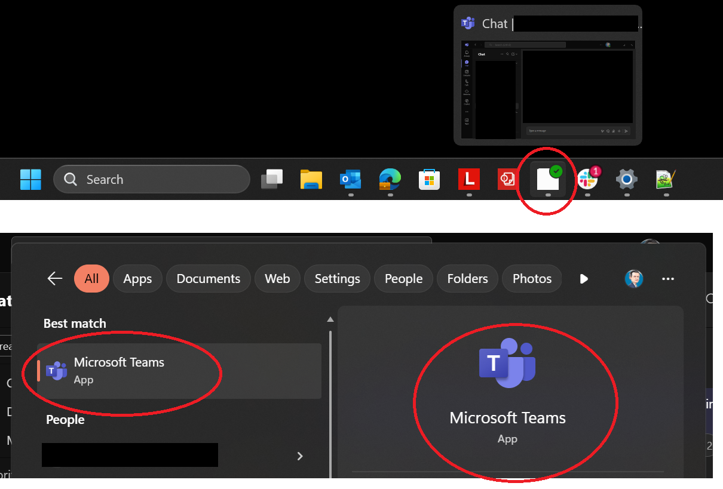Expand People results using the right chevron
The width and height of the screenshot is (723, 489).
300,456
